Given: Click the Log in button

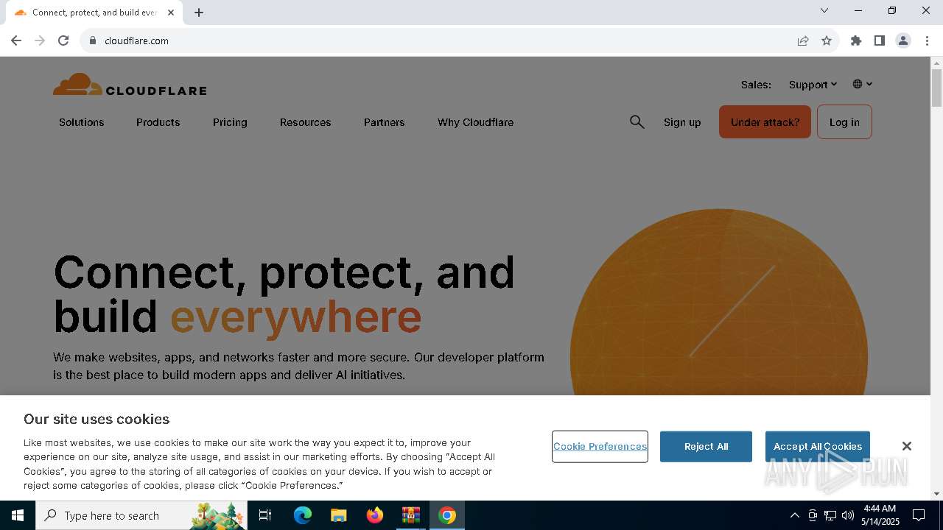Looking at the screenshot, I should (x=844, y=122).
